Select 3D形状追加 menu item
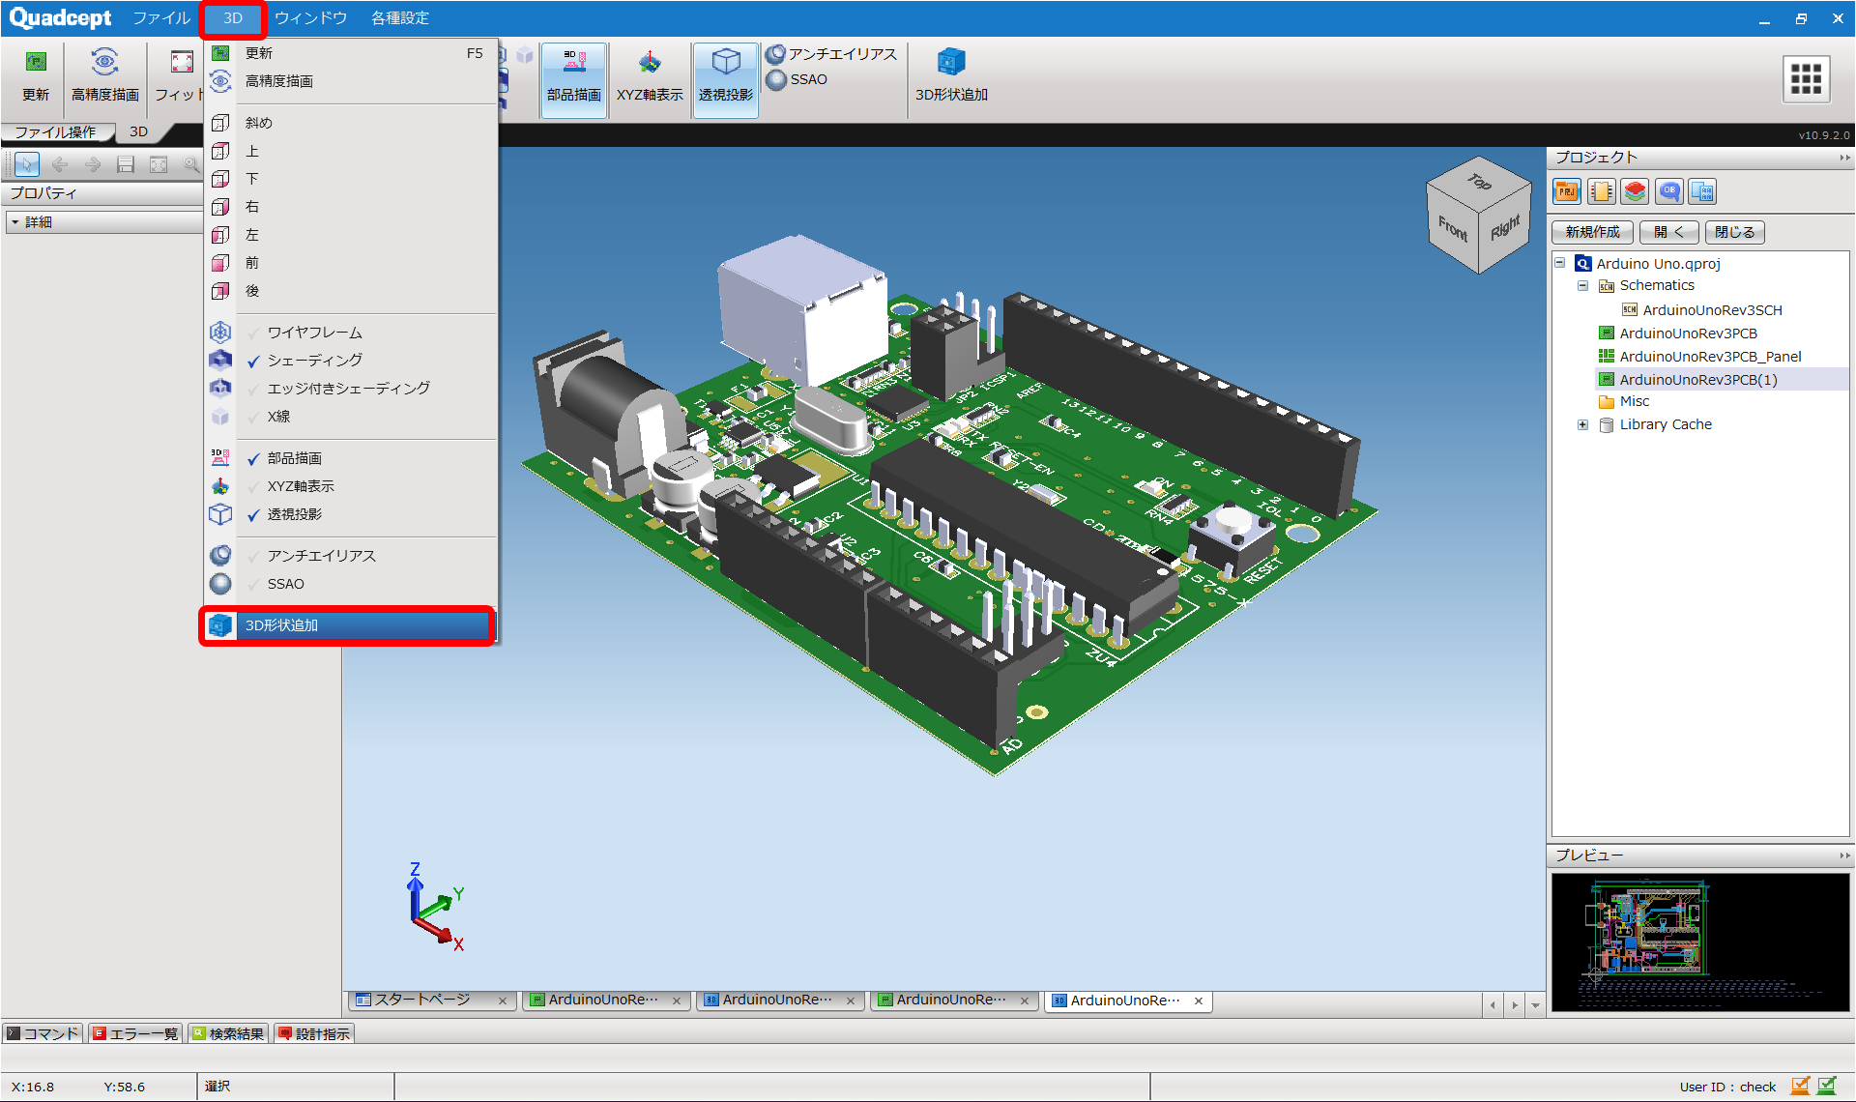The height and width of the screenshot is (1102, 1856). click(x=281, y=625)
